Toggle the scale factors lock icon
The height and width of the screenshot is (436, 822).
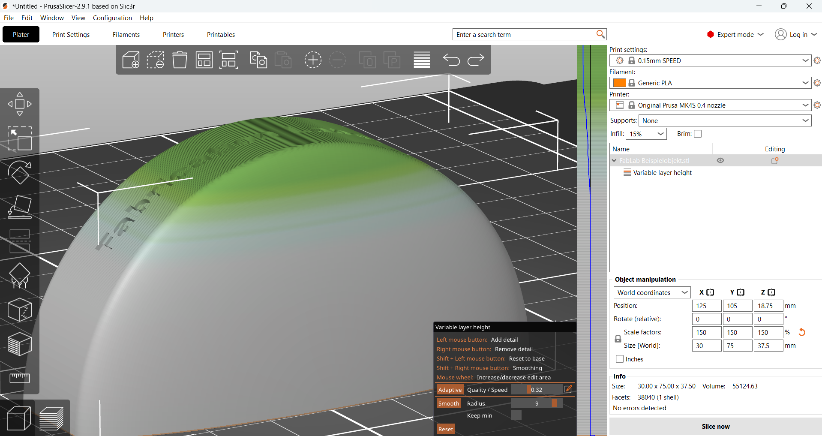(618, 339)
